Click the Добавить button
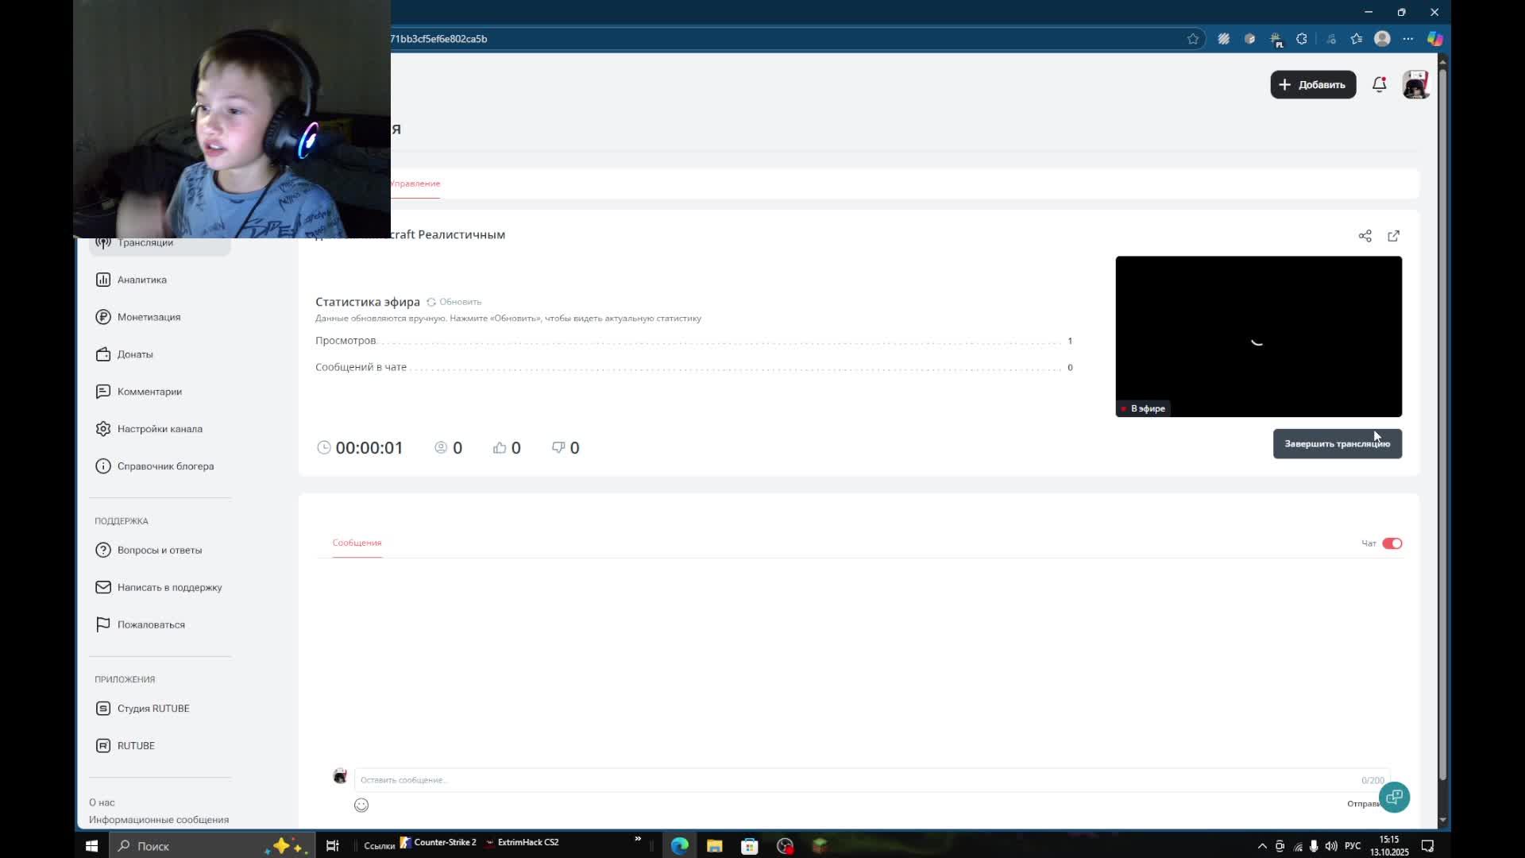 1313,85
